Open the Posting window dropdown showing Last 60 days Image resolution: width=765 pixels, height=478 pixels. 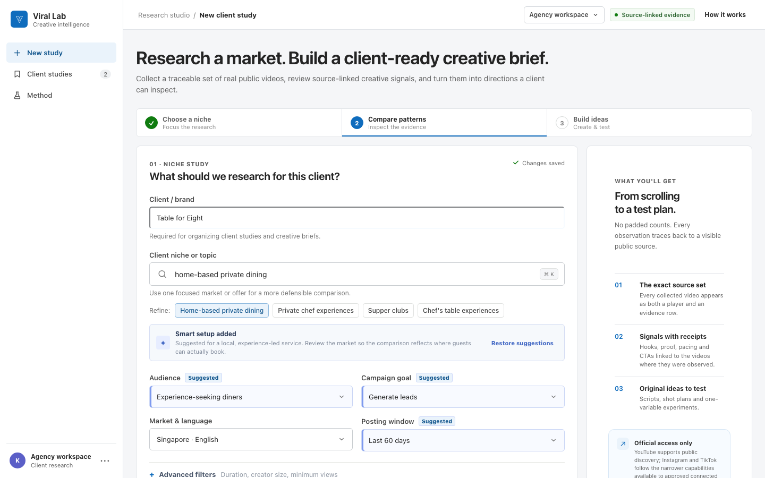pos(463,440)
